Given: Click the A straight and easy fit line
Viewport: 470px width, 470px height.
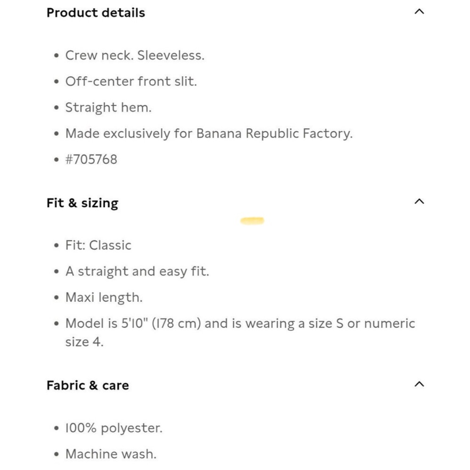Looking at the screenshot, I should click(137, 272).
